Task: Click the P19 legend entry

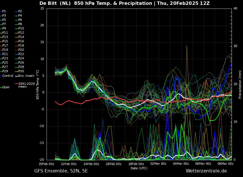Action: coord(4,50)
